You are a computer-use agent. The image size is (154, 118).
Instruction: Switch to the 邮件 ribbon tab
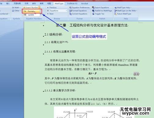(x=34, y=4)
